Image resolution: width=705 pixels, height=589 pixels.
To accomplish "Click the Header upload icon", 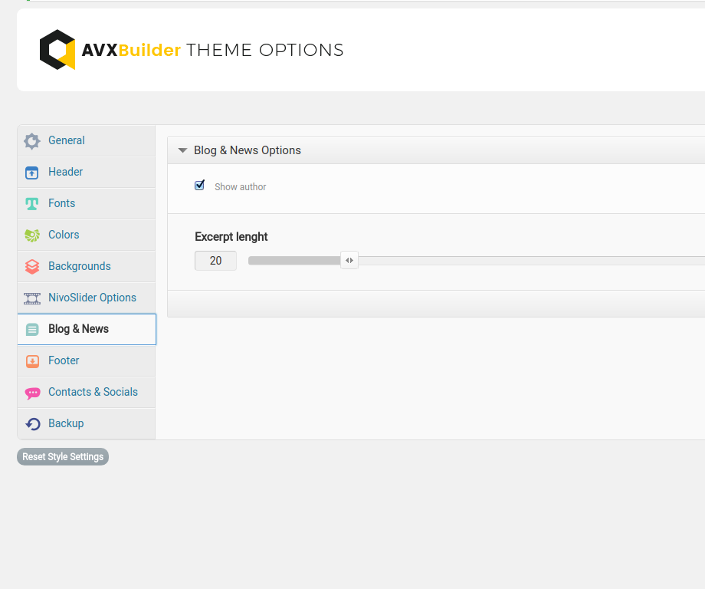I will [x=31, y=173].
